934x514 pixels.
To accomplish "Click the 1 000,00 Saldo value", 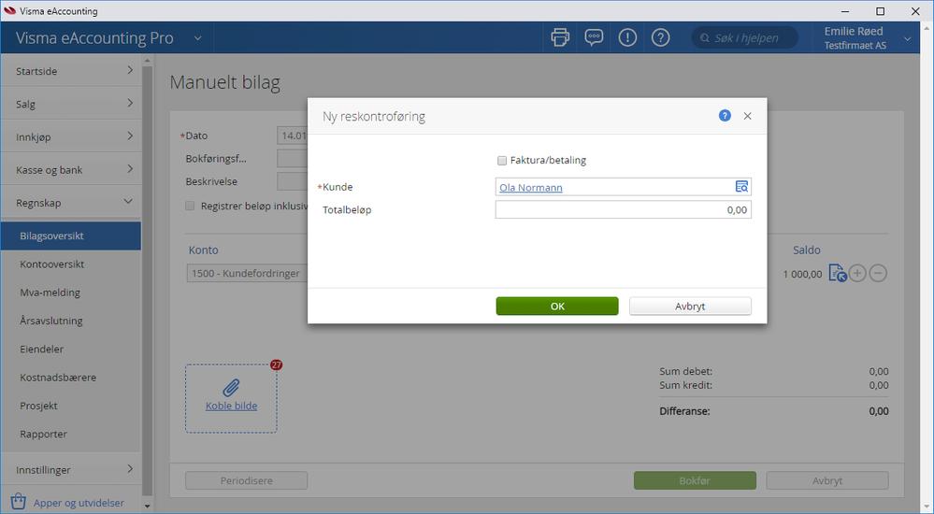I will pos(802,274).
